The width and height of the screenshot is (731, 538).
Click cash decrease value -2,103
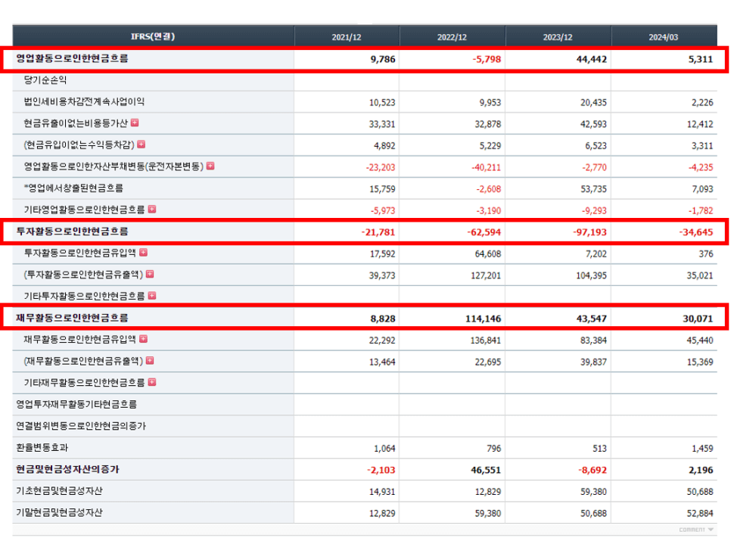381,470
